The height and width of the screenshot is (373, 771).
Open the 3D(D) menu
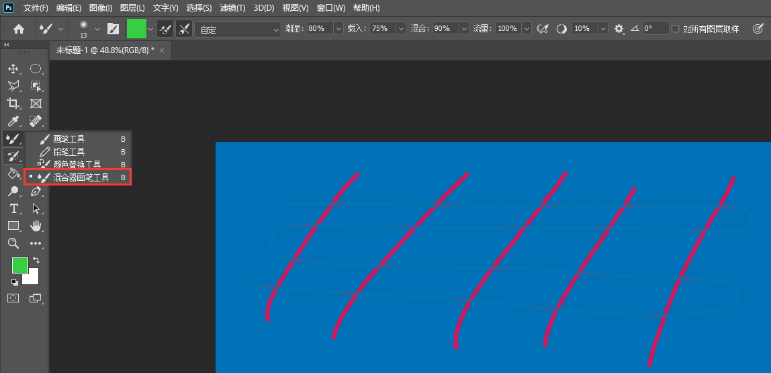tap(264, 8)
